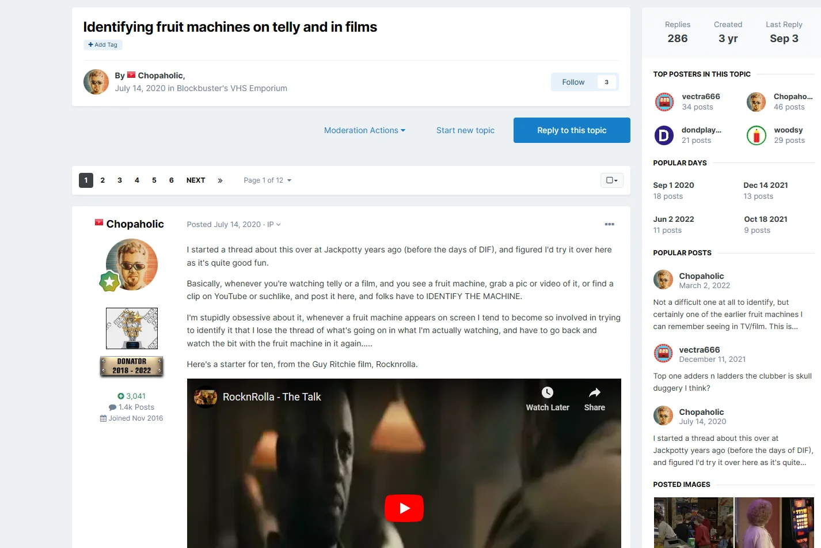Open Chopaholic's avatar in topic header

pyautogui.click(x=96, y=82)
